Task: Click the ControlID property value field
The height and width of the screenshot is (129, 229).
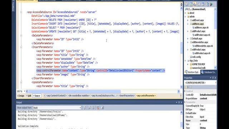Action: (x=208, y=95)
